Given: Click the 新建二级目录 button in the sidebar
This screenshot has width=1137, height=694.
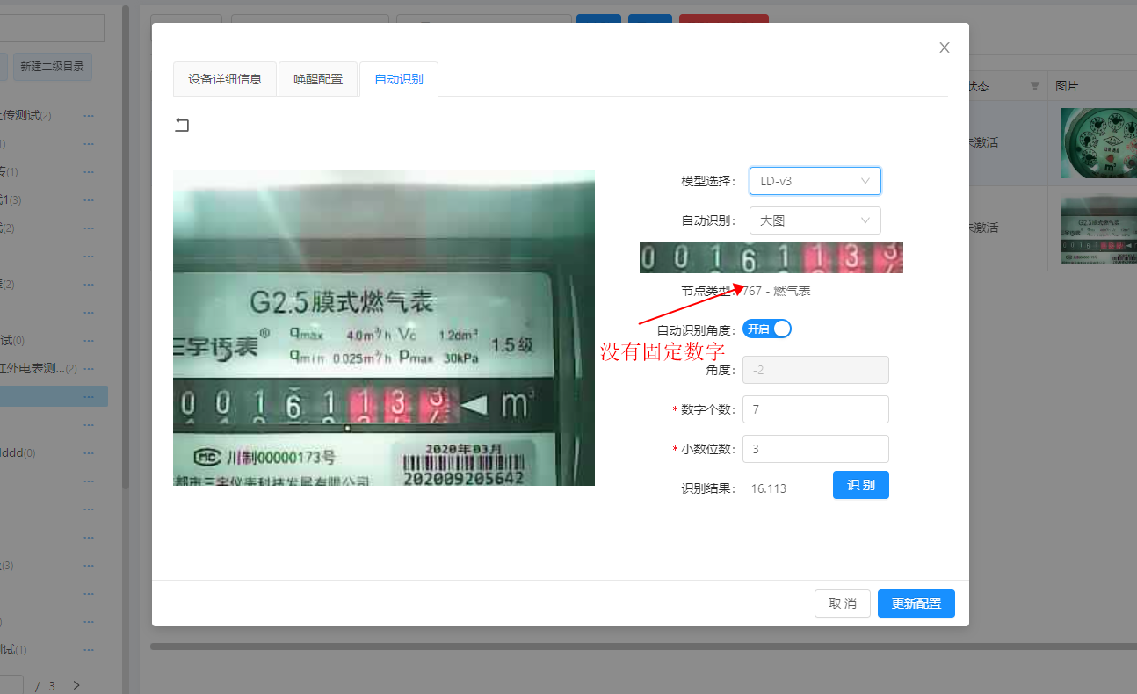Looking at the screenshot, I should 53,67.
